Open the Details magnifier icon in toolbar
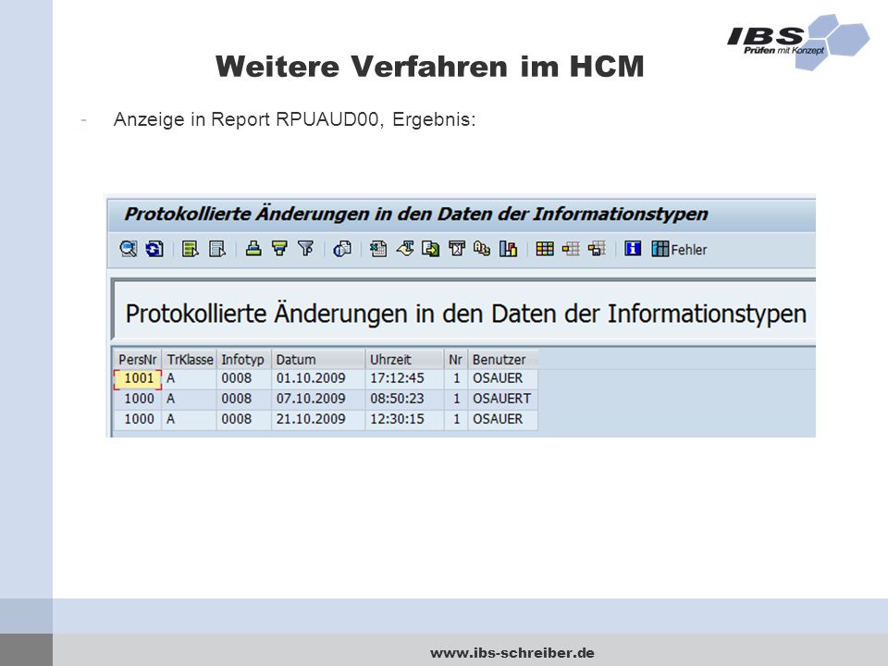Image resolution: width=888 pixels, height=666 pixels. (x=129, y=249)
